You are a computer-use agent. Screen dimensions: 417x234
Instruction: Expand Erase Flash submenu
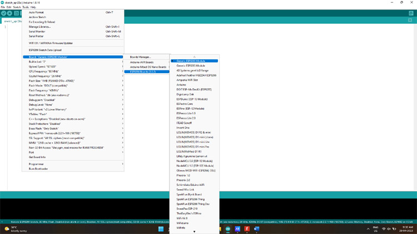73,129
